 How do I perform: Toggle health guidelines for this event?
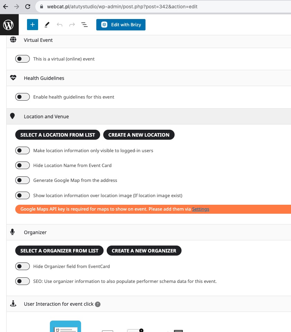click(23, 97)
